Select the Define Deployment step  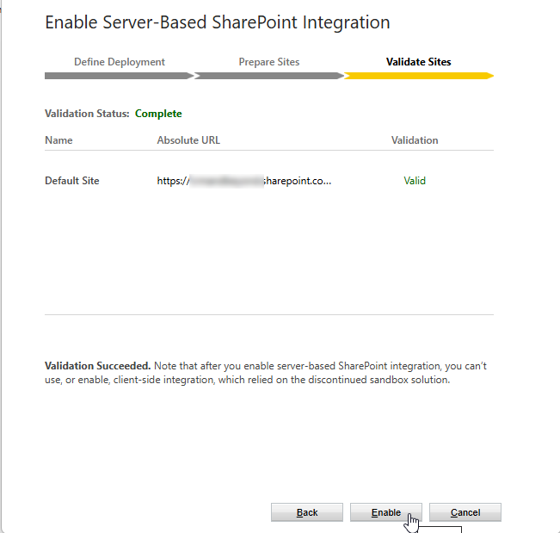pos(120,62)
